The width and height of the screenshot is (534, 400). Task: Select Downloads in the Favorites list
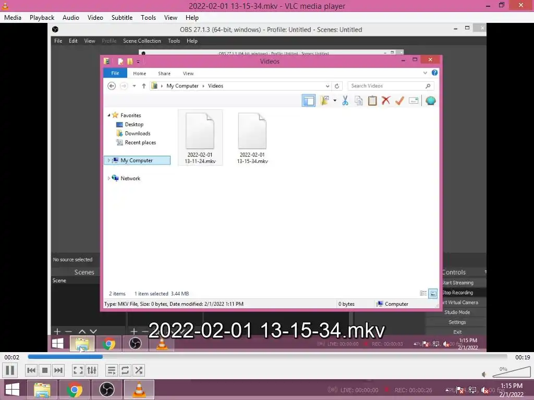(137, 133)
